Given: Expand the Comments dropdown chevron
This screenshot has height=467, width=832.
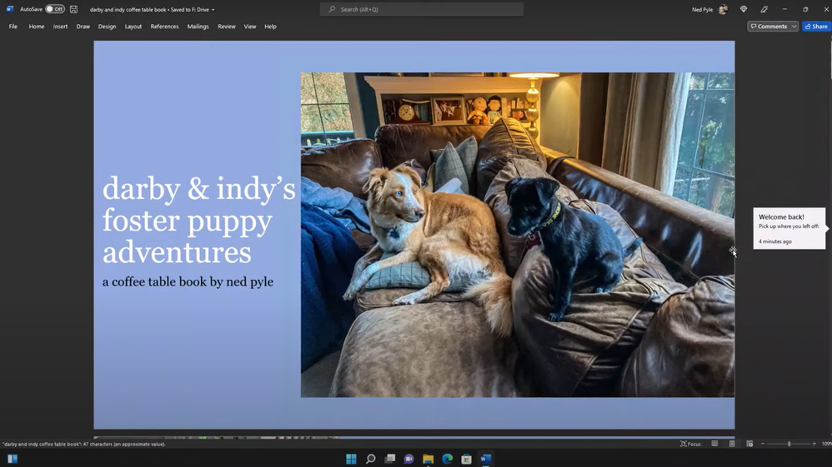Looking at the screenshot, I should tap(794, 27).
